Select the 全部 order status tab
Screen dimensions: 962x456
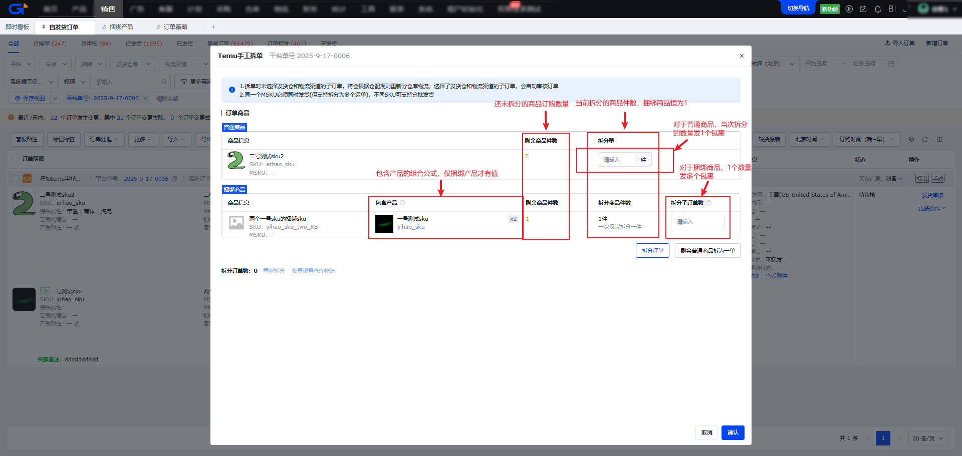click(x=14, y=44)
